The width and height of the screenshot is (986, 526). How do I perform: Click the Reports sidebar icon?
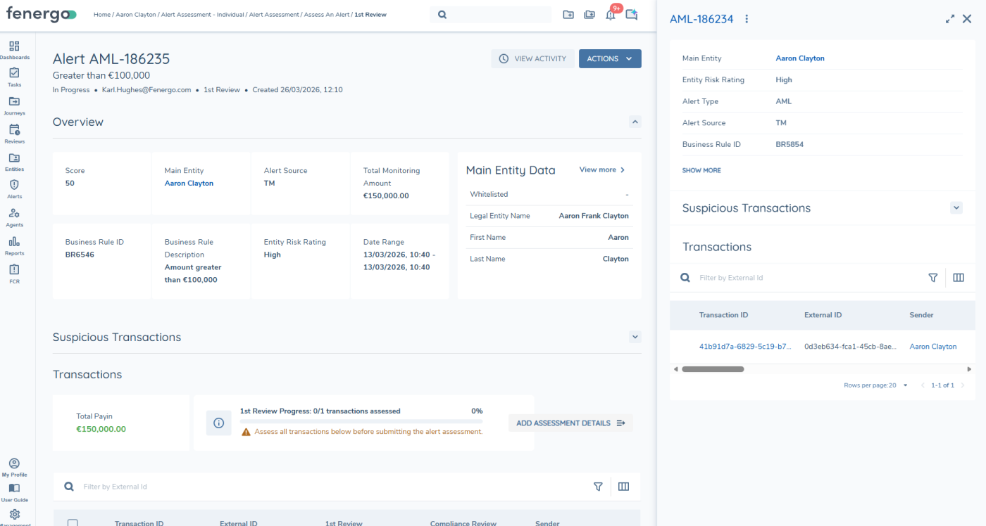[14, 245]
